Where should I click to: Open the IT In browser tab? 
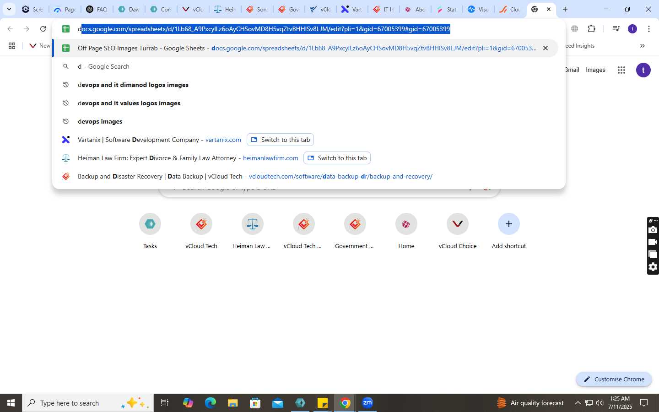(x=384, y=9)
